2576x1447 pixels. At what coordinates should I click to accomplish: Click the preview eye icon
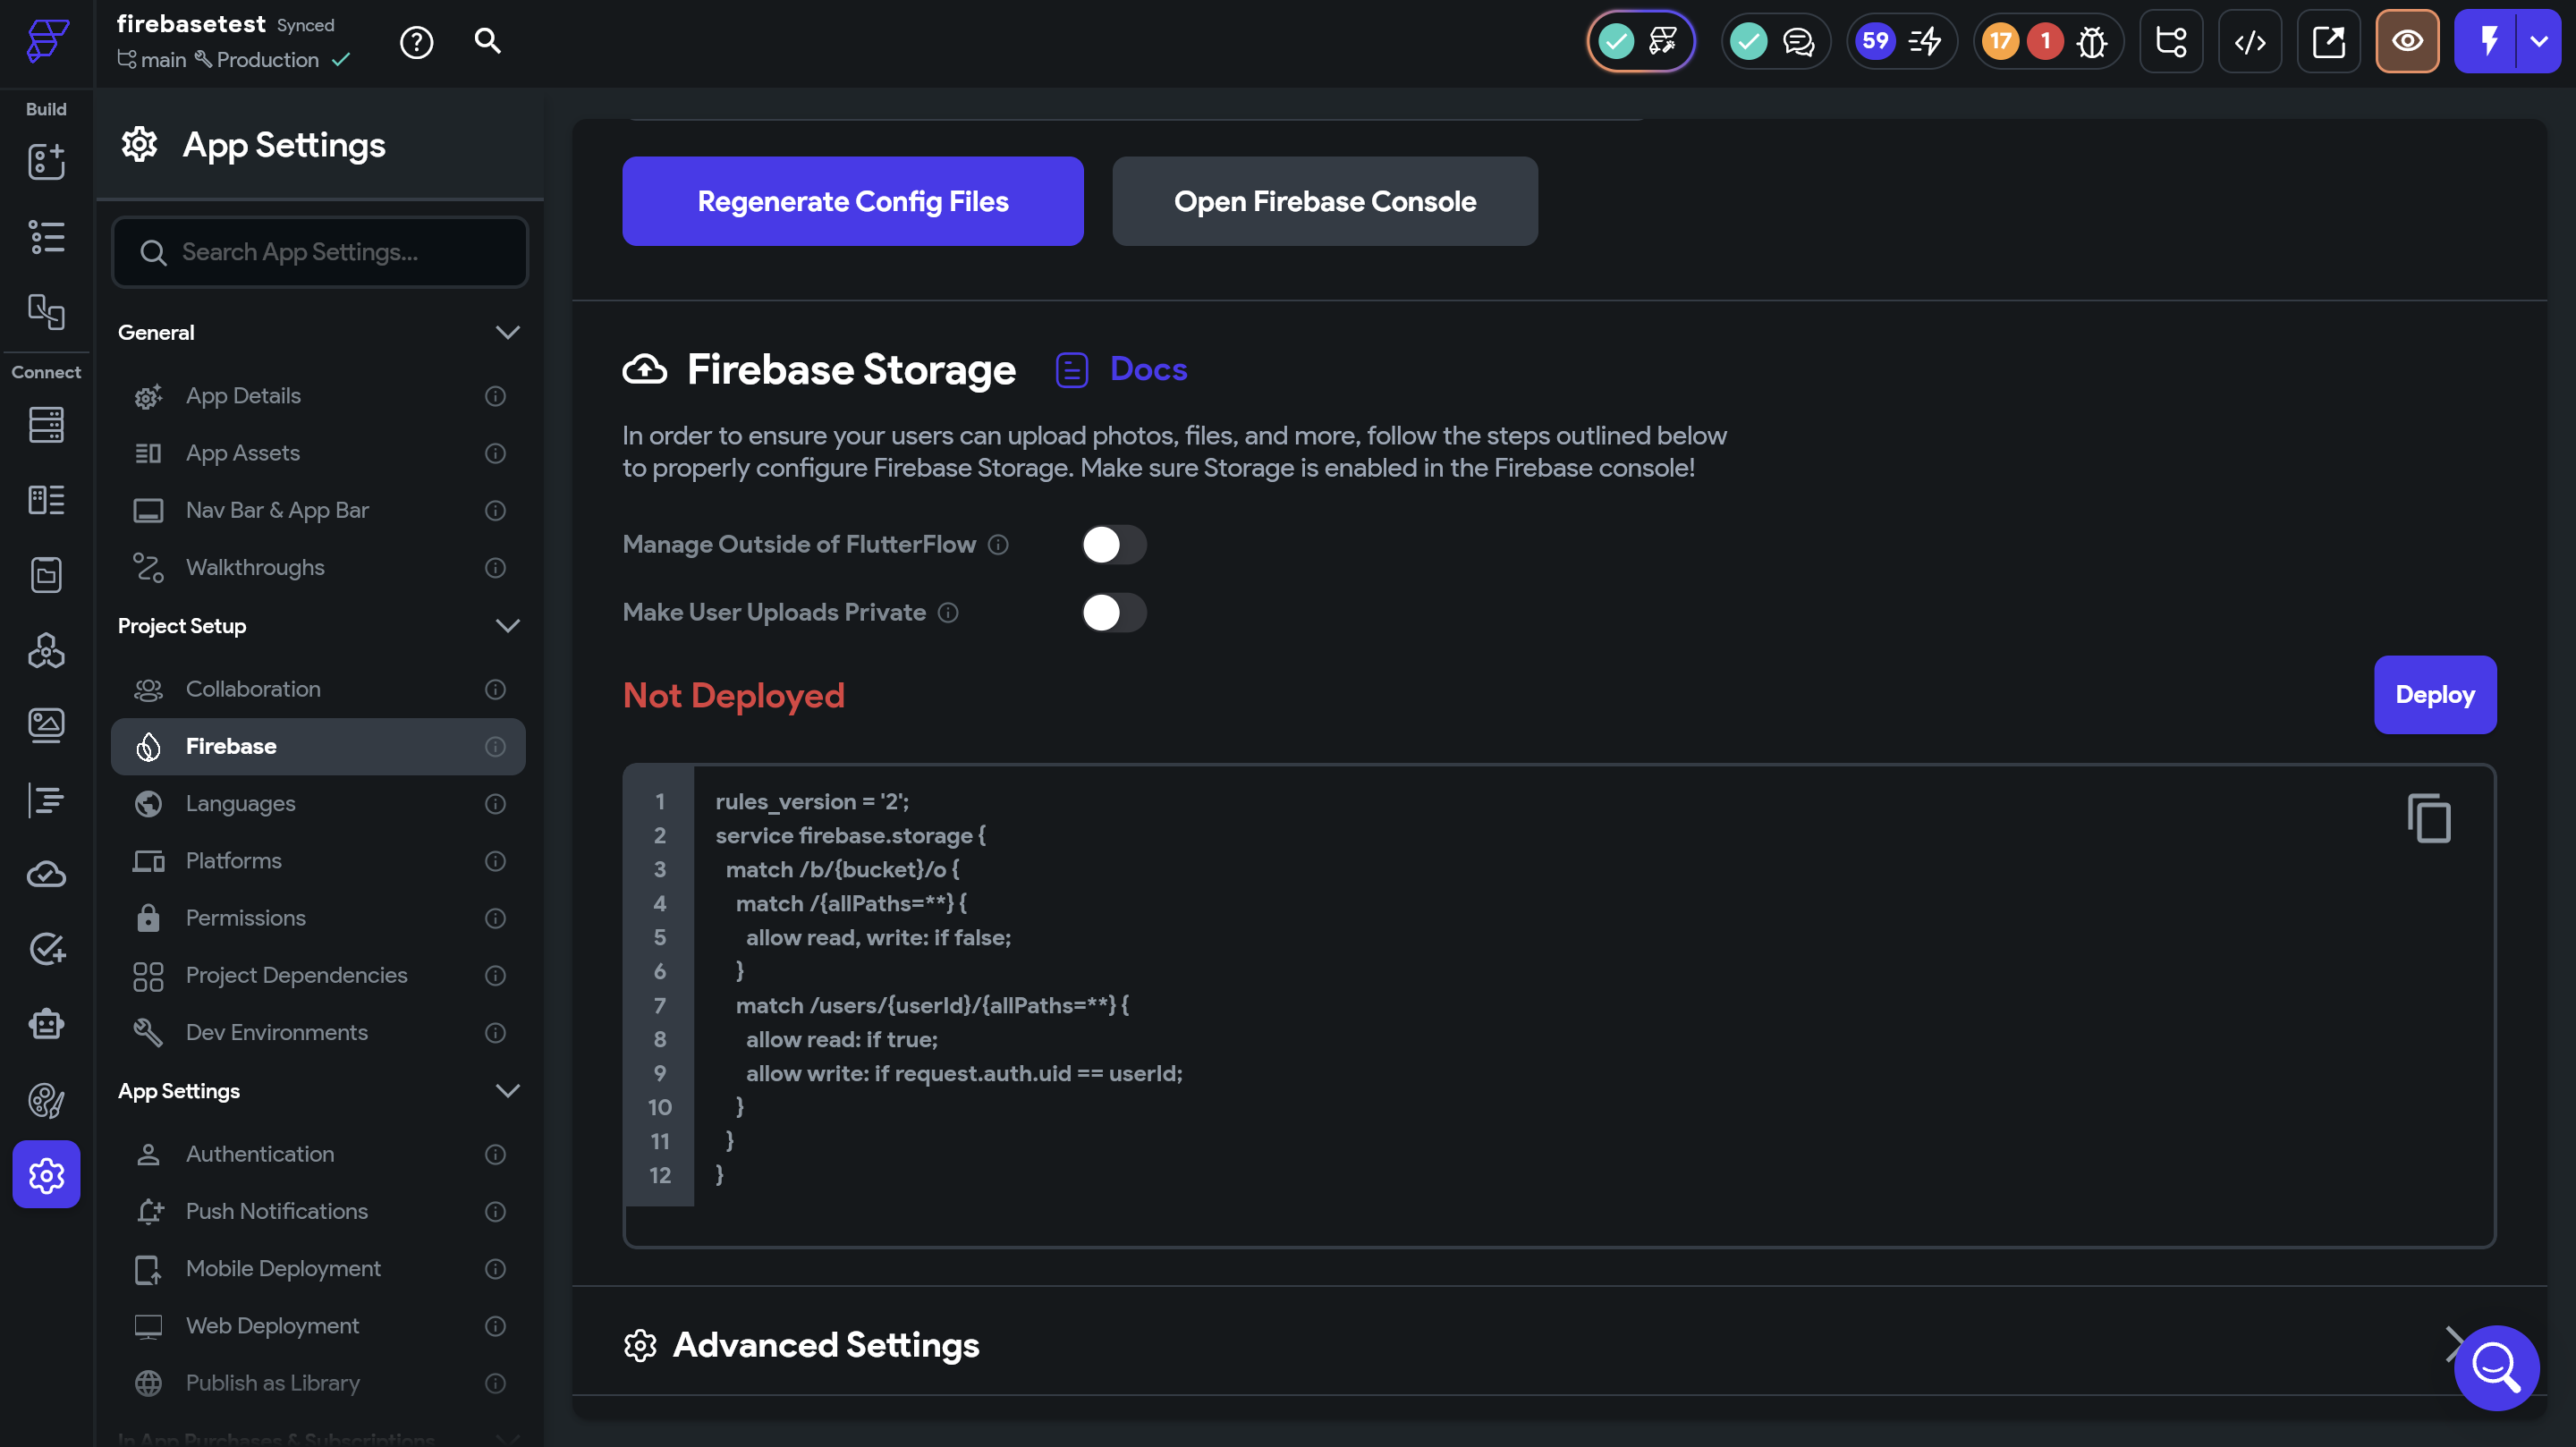click(x=2406, y=41)
